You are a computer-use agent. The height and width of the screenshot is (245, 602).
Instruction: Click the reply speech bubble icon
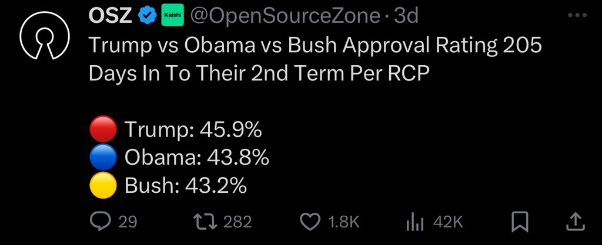(x=99, y=222)
